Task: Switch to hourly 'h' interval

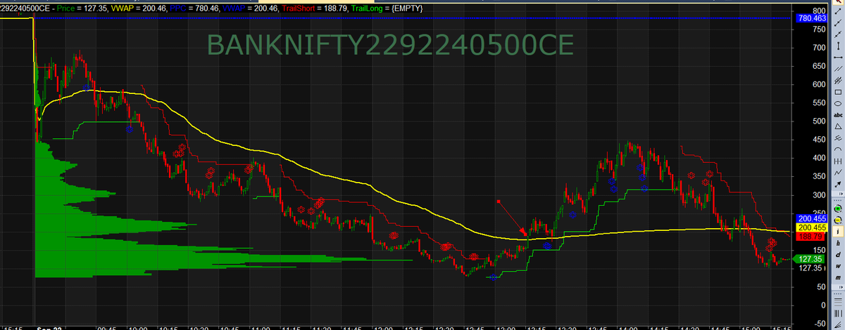Action: click(x=838, y=243)
